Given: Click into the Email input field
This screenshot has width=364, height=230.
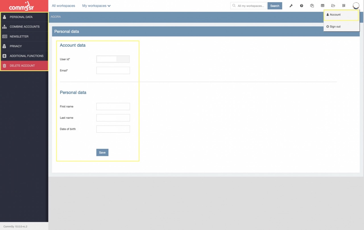Looking at the screenshot, I should (113, 71).
